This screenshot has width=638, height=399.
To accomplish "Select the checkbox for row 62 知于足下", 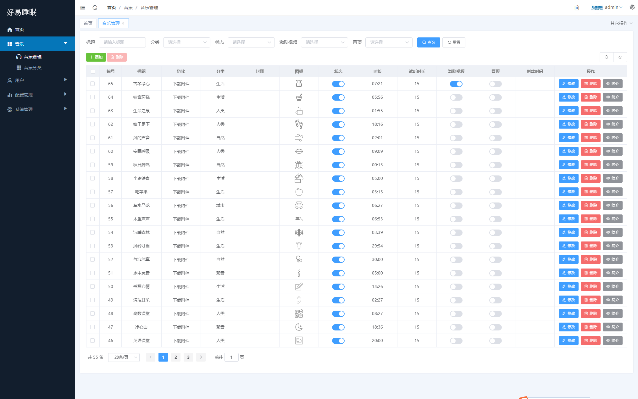I will 92,124.
